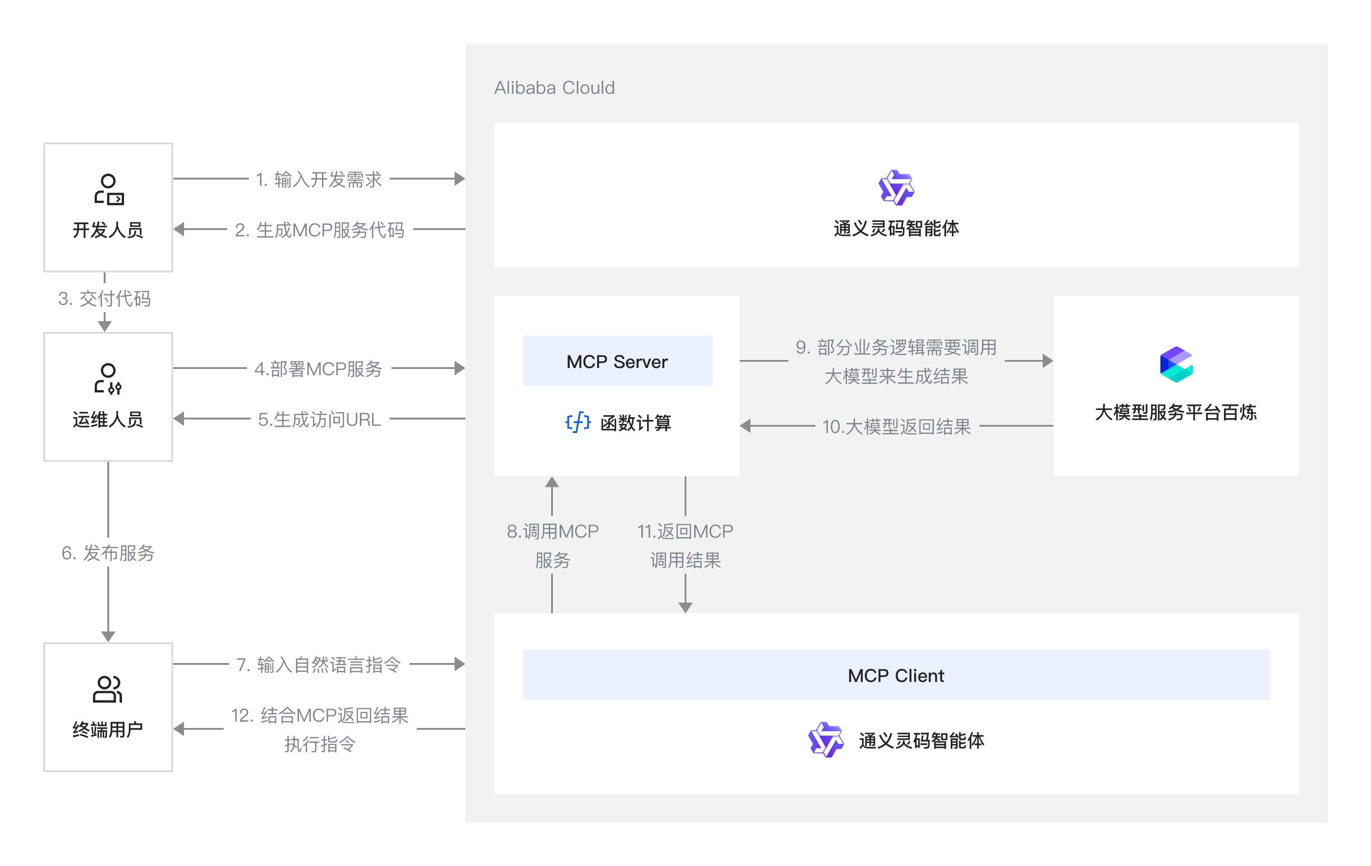Click the top Tongyi Lingma logo icon
This screenshot has height=866, width=1371.
click(x=896, y=187)
